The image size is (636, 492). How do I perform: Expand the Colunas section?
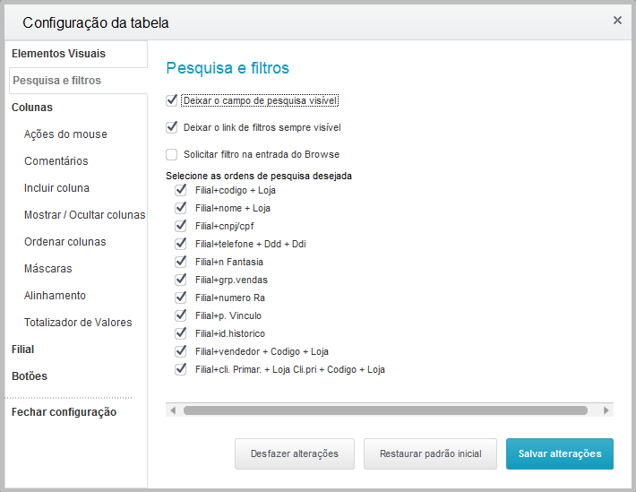click(32, 108)
